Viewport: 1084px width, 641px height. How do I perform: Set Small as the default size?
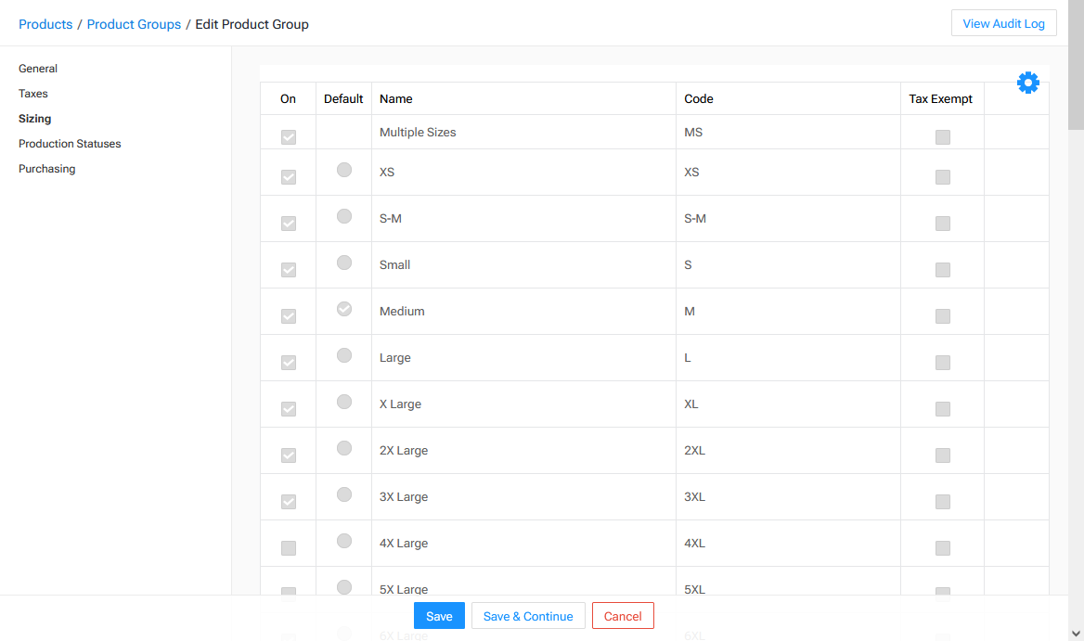[x=344, y=263]
